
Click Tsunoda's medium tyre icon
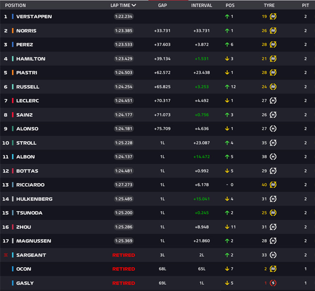point(273,212)
